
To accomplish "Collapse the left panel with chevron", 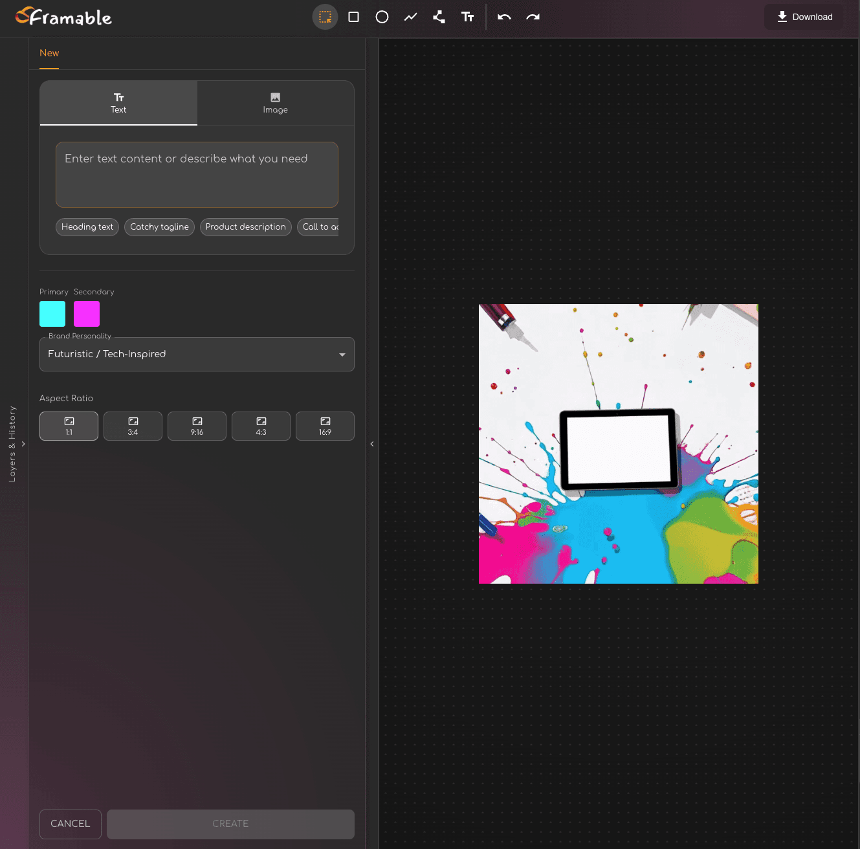I will [x=372, y=444].
